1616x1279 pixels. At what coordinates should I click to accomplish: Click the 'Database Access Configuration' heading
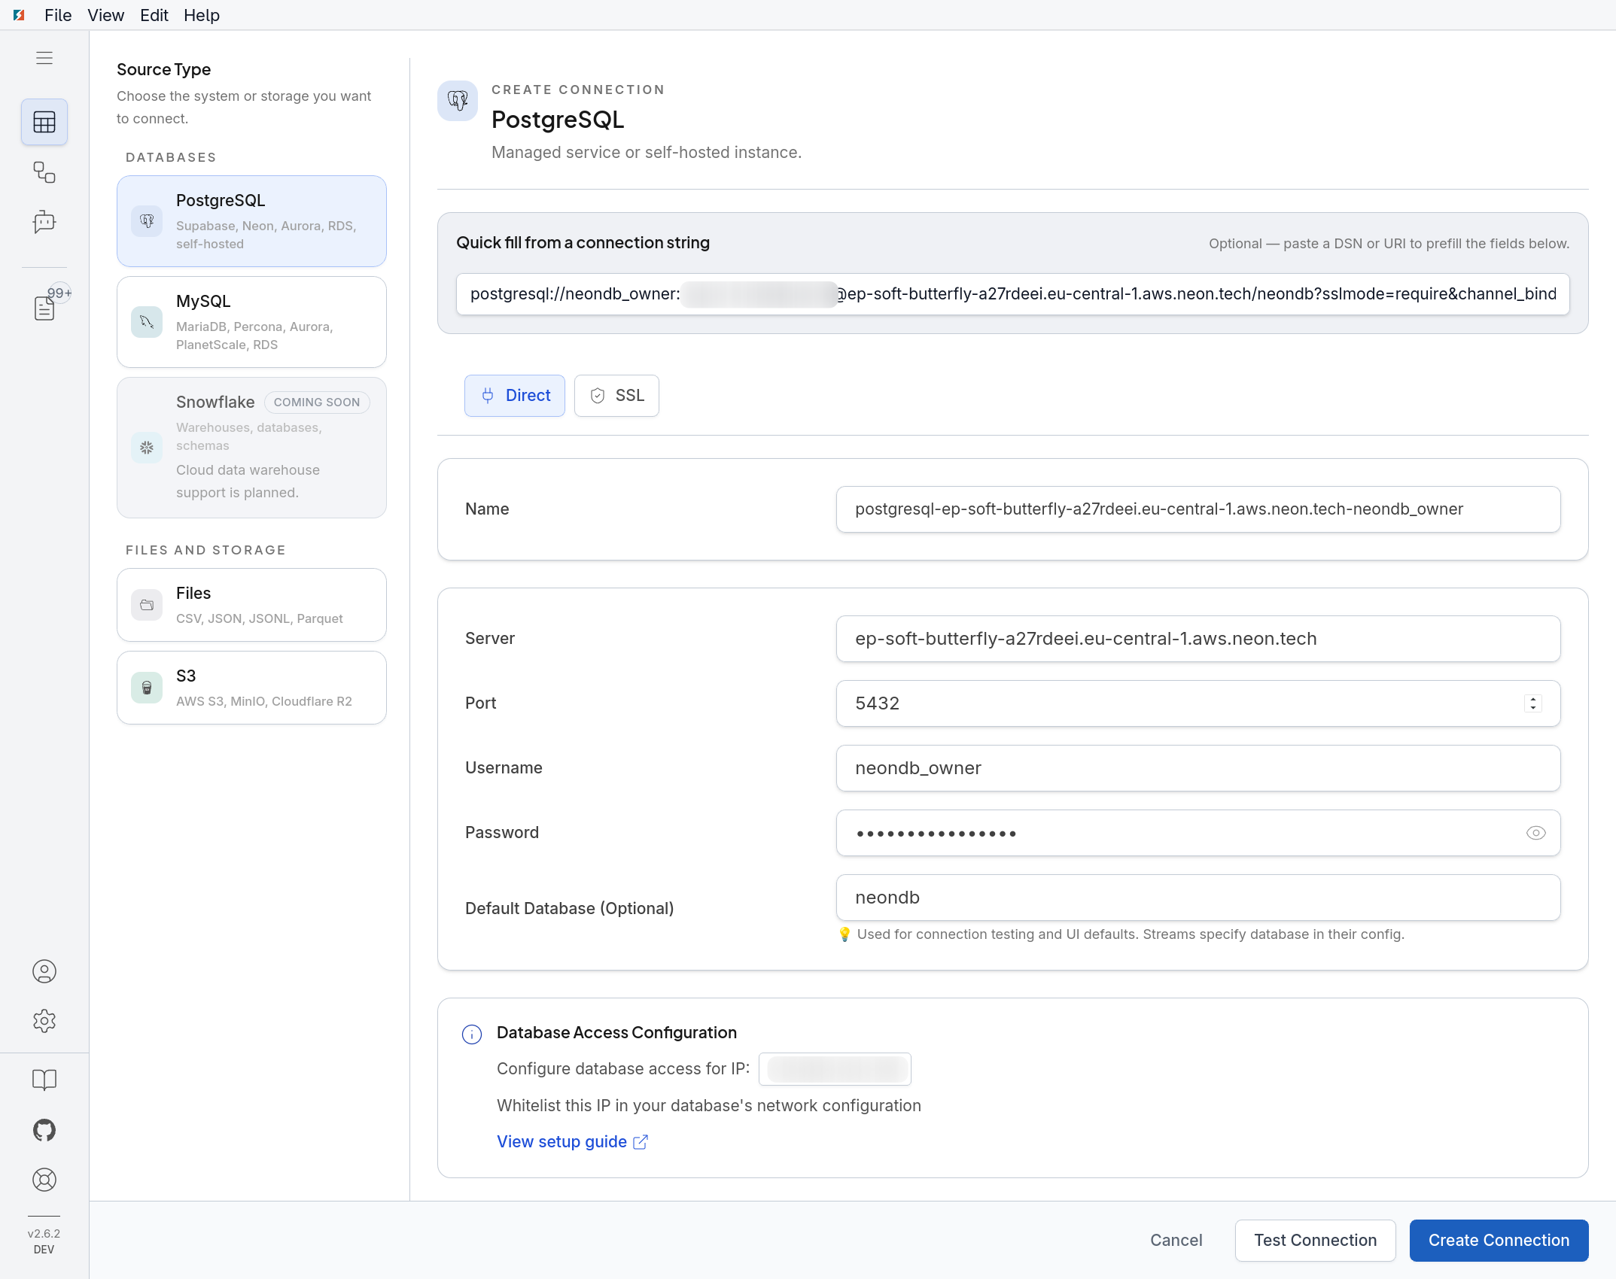tap(616, 1033)
